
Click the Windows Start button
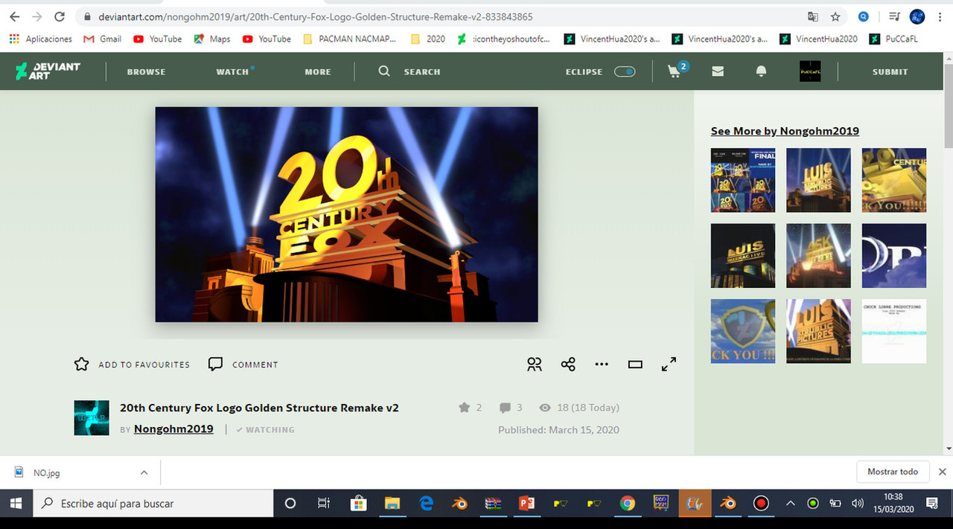coord(16,504)
